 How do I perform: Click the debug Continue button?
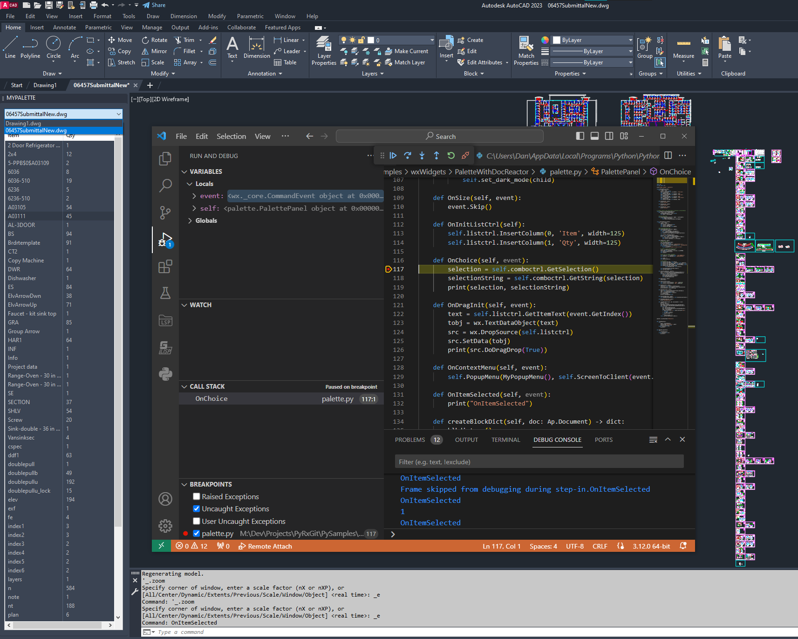pyautogui.click(x=393, y=156)
